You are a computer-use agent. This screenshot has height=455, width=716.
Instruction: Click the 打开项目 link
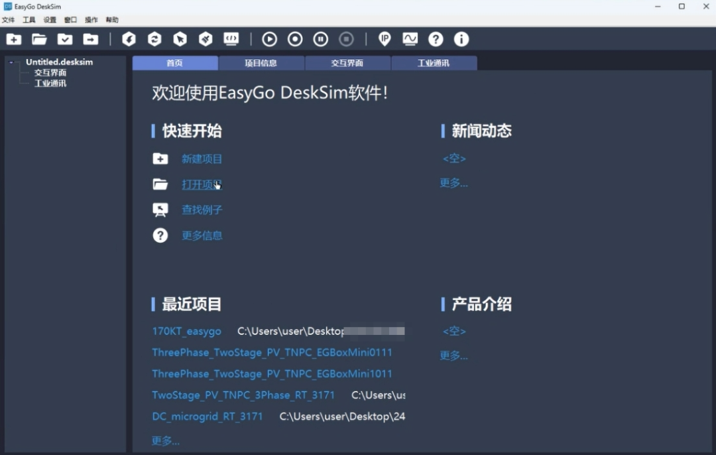(x=202, y=184)
